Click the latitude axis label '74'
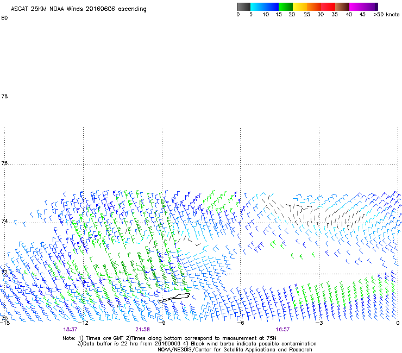This screenshot has width=402, height=353. tap(4, 221)
